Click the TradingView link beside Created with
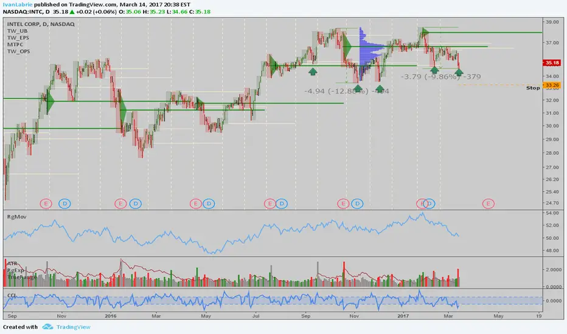 (x=73, y=327)
